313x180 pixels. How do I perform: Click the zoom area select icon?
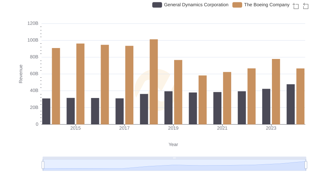[x=296, y=6]
